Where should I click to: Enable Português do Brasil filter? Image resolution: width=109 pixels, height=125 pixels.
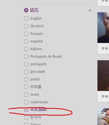coord(26,57)
